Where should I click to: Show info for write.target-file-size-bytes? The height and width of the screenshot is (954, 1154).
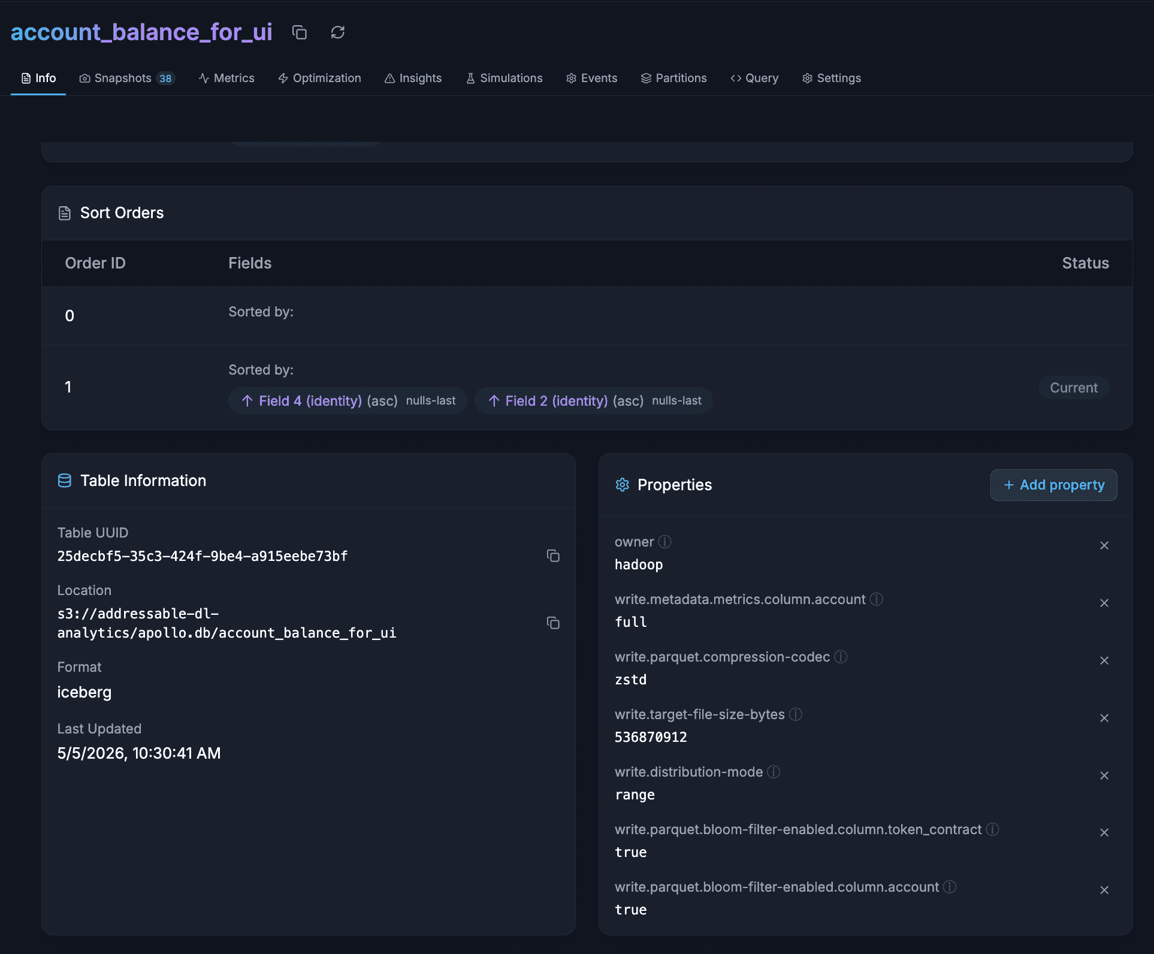(x=796, y=714)
